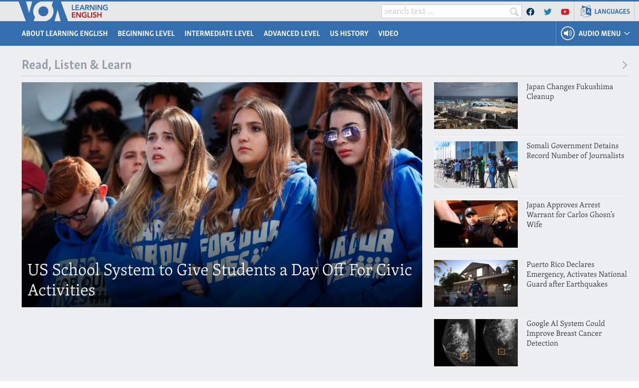Go to Intermediate Level section
Screen dimensions: 639x388
pos(219,33)
